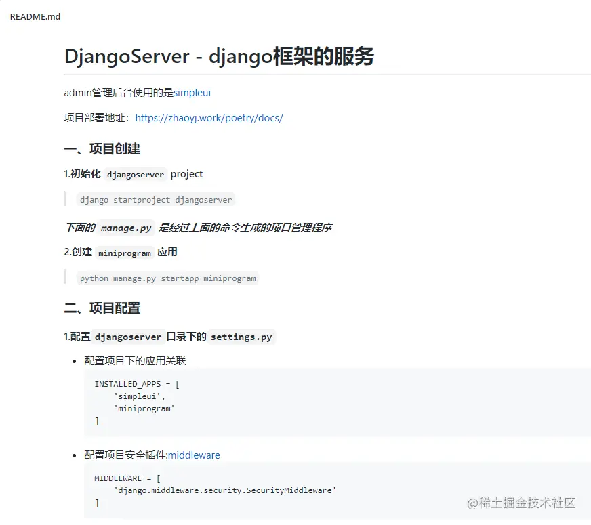The image size is (591, 525).
Task: Click the DjangoServer main heading
Action: tap(219, 56)
